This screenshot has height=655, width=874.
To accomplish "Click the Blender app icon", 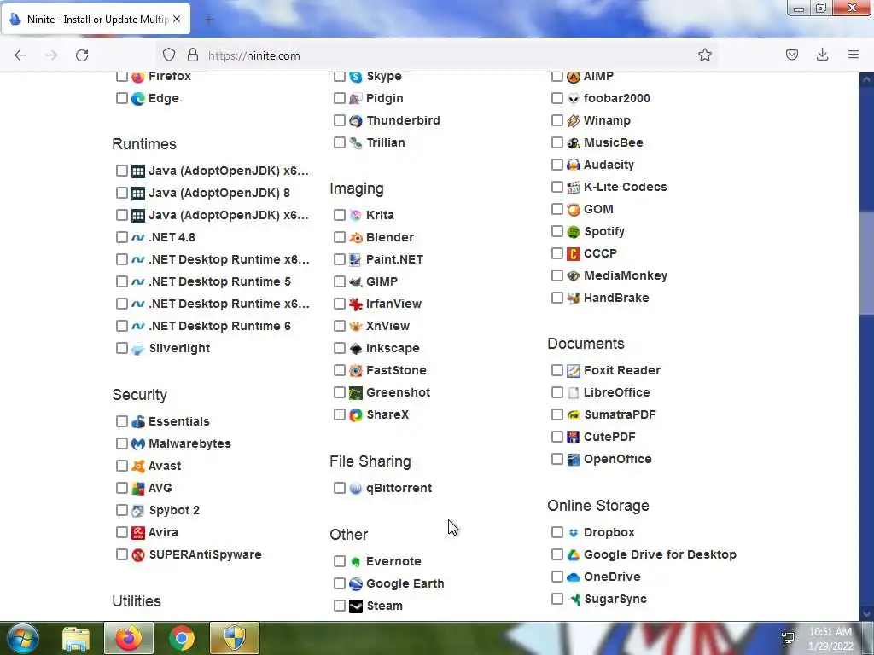I will [x=356, y=237].
